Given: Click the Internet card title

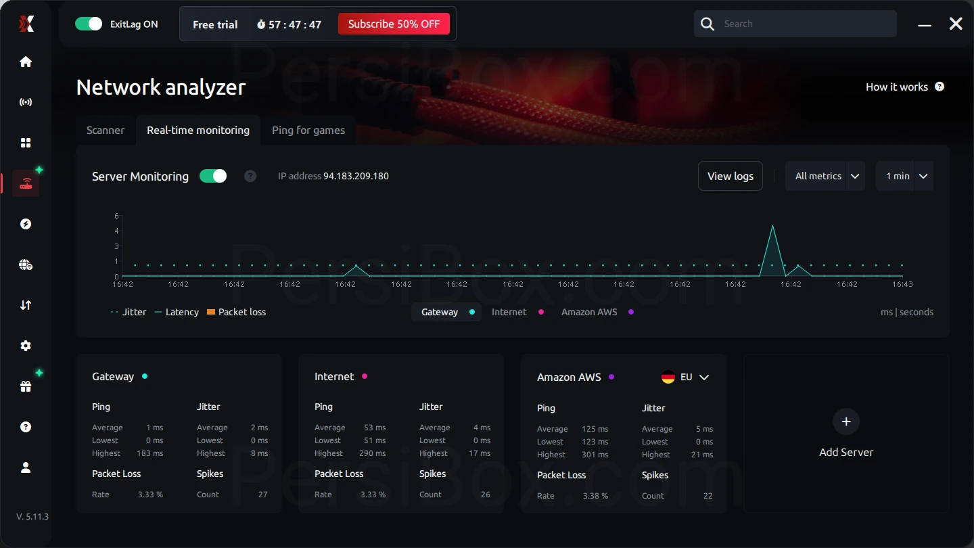Looking at the screenshot, I should (334, 377).
